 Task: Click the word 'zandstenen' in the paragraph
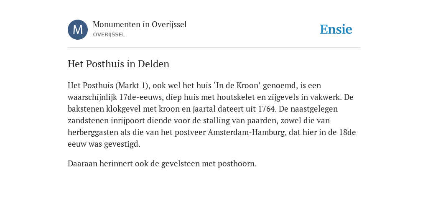click(x=88, y=121)
